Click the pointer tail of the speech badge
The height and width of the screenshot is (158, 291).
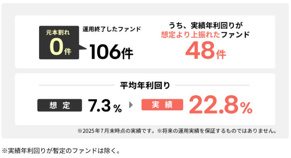coord(83,48)
